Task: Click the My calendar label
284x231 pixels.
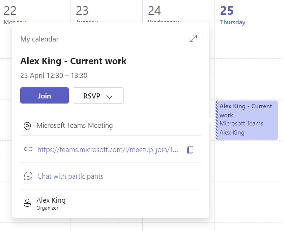Action: tap(39, 39)
